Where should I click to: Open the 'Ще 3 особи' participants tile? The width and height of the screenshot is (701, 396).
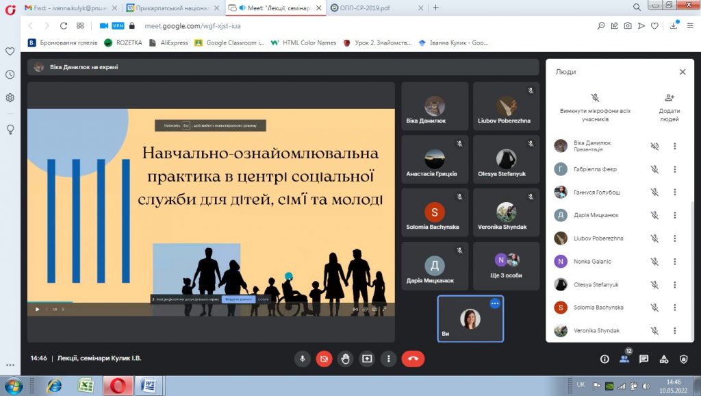(506, 266)
